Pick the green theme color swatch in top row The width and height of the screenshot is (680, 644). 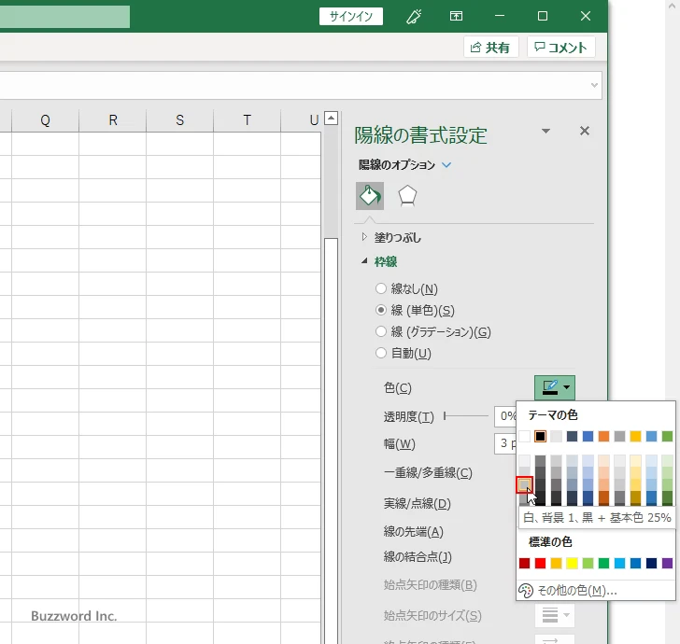click(x=668, y=436)
